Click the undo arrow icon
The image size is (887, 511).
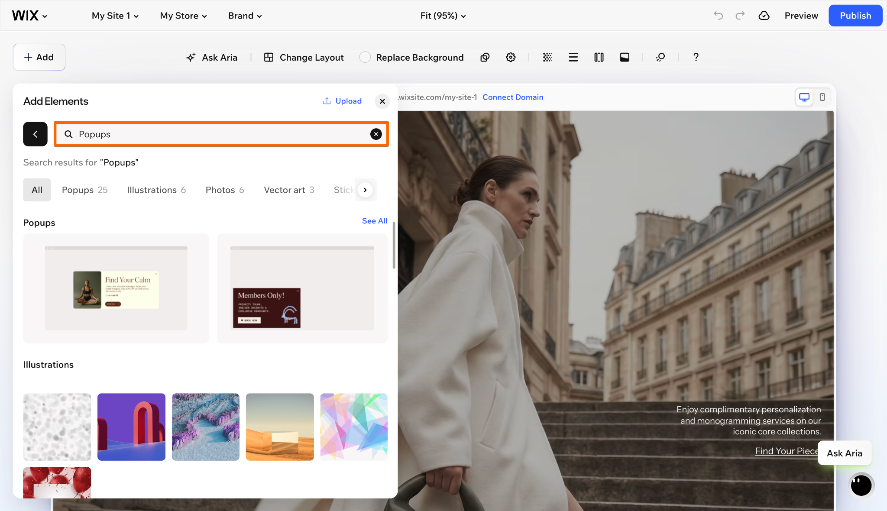tap(719, 16)
